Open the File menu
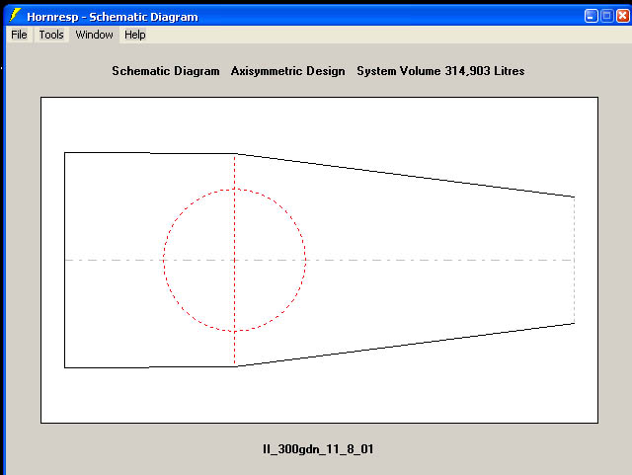The image size is (632, 475). [x=19, y=35]
